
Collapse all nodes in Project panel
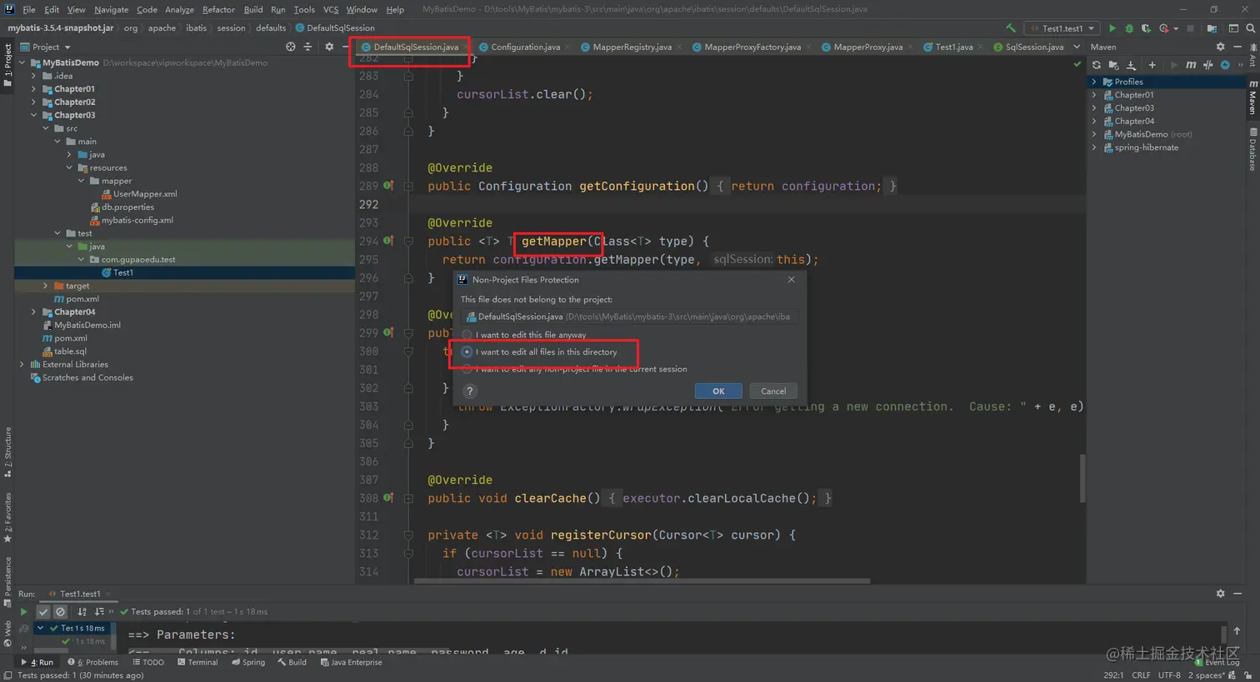(307, 47)
